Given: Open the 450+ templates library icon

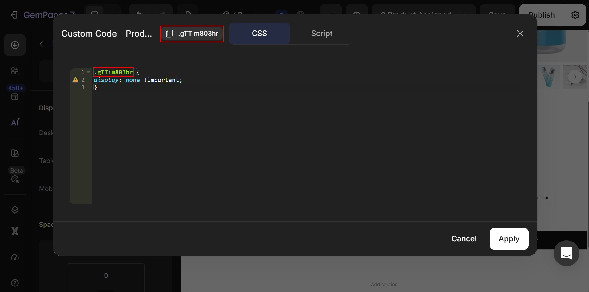Looking at the screenshot, I should (15, 93).
